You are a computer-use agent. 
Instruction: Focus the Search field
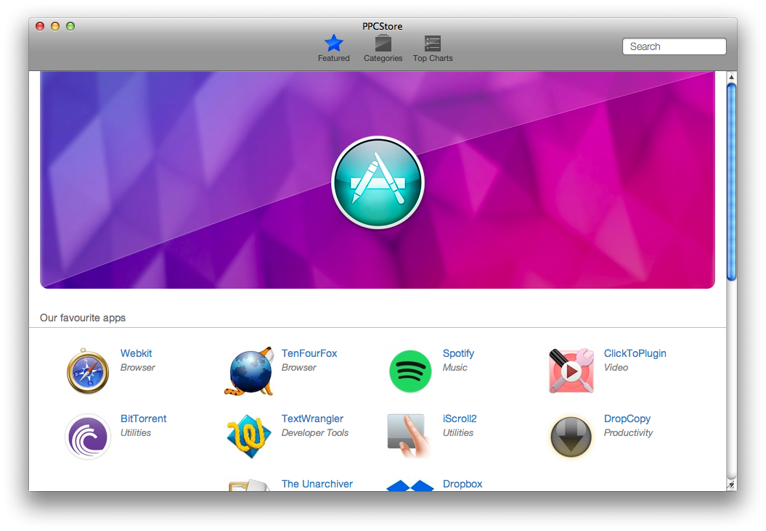[x=675, y=46]
